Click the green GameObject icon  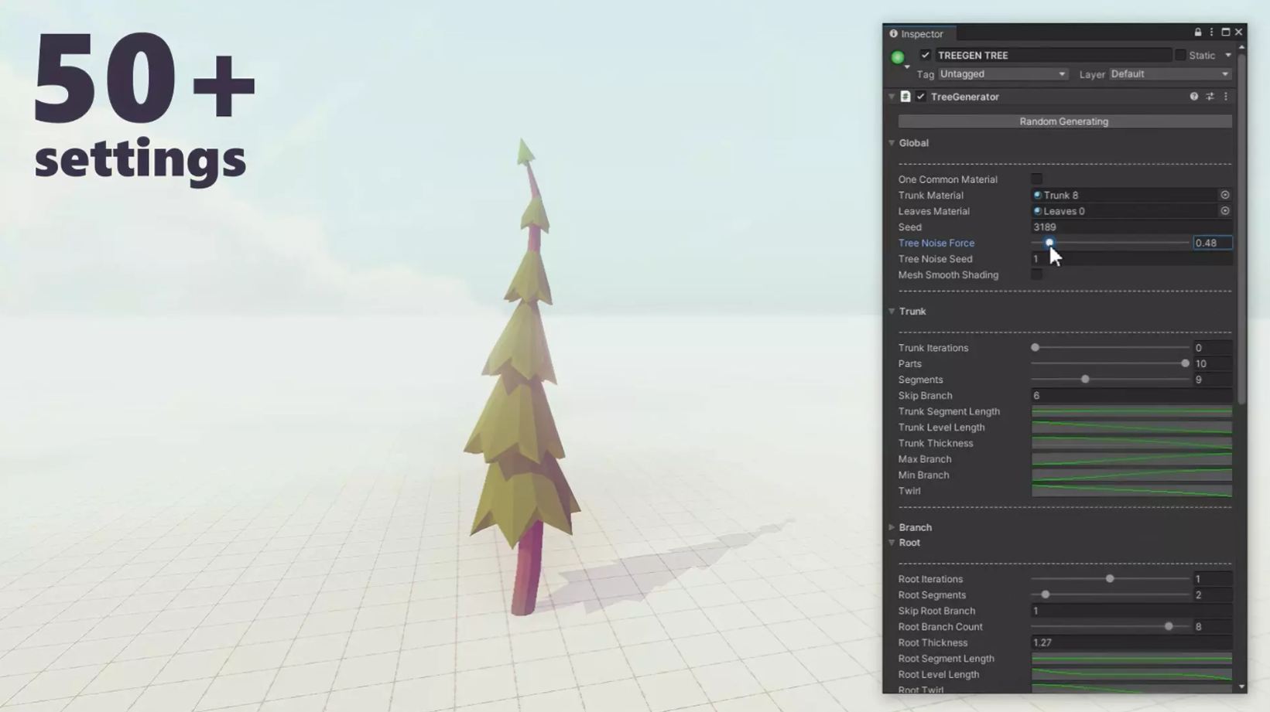(x=898, y=56)
